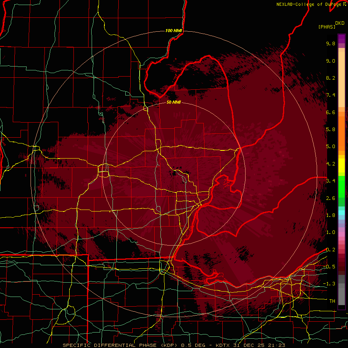Pick the cyan band of the color bar

[341, 213]
